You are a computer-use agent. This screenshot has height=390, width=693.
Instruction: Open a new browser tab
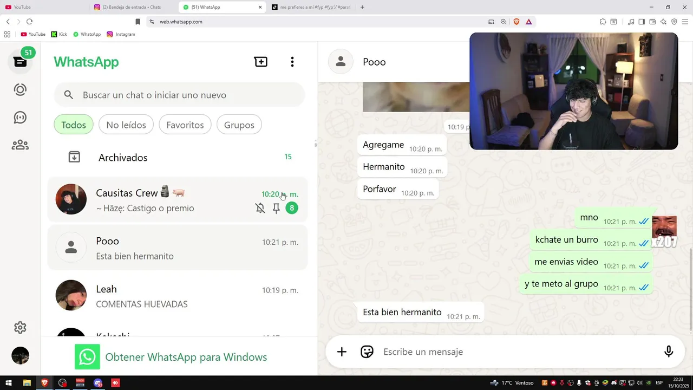pyautogui.click(x=362, y=7)
